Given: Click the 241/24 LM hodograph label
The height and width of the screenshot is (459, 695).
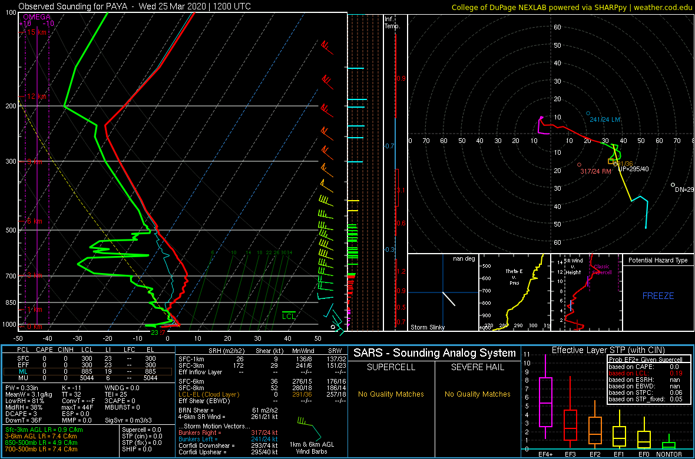Looking at the screenshot, I should coord(603,119).
